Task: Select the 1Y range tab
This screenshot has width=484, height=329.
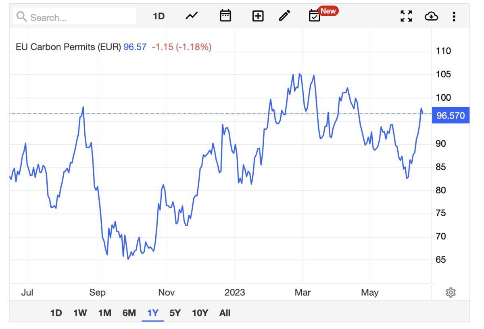Action: coord(153,313)
